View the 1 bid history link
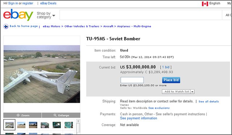The height and width of the screenshot is (135, 232). [x=166, y=67]
